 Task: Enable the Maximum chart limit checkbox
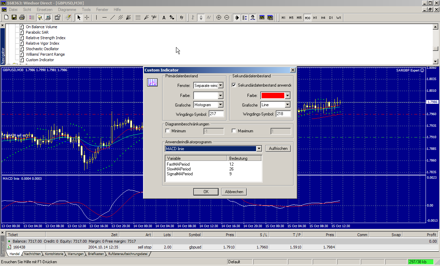(234, 131)
